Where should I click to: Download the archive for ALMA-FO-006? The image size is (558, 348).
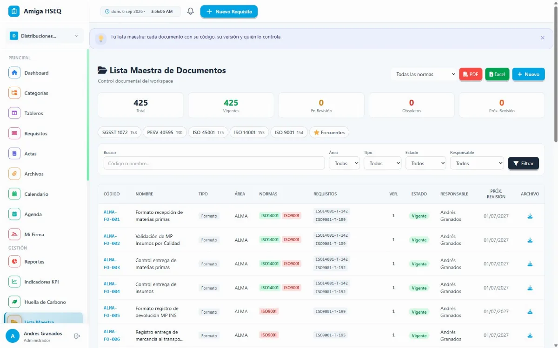click(x=530, y=335)
